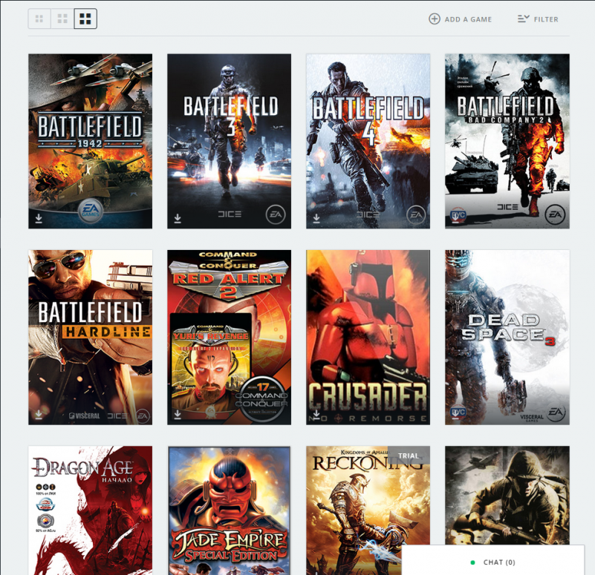Open the Dead Space 3 game cover
The height and width of the screenshot is (575, 595).
pos(507,337)
